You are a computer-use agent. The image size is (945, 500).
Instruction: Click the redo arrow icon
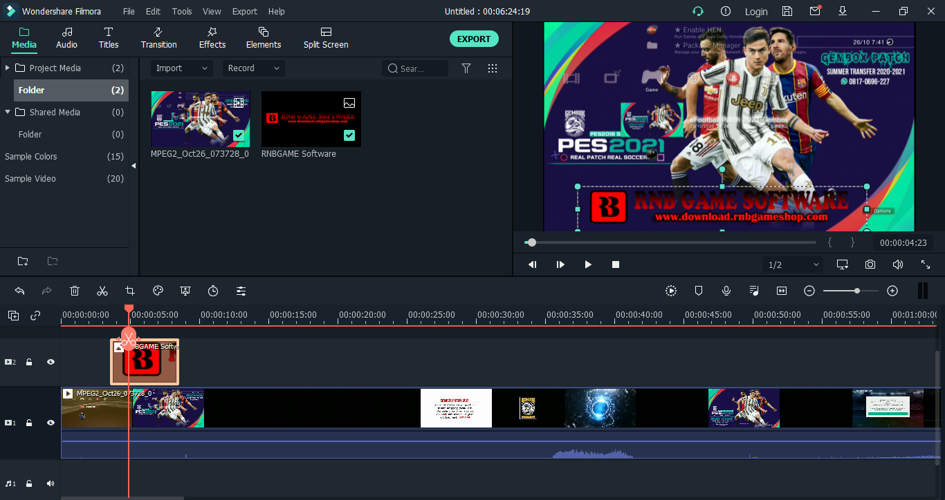click(47, 291)
